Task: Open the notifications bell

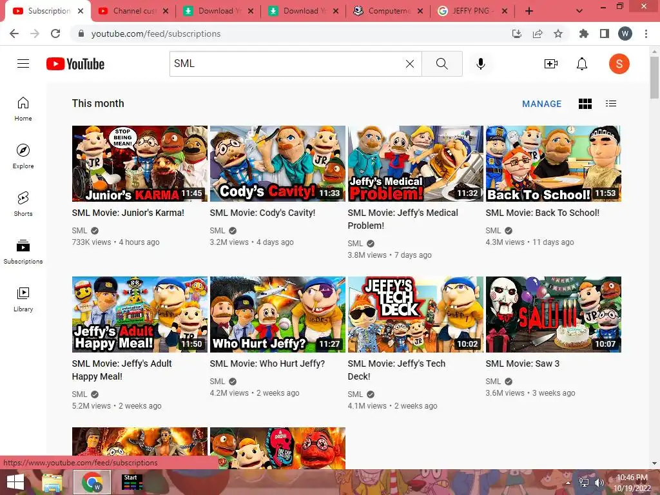Action: tap(582, 64)
